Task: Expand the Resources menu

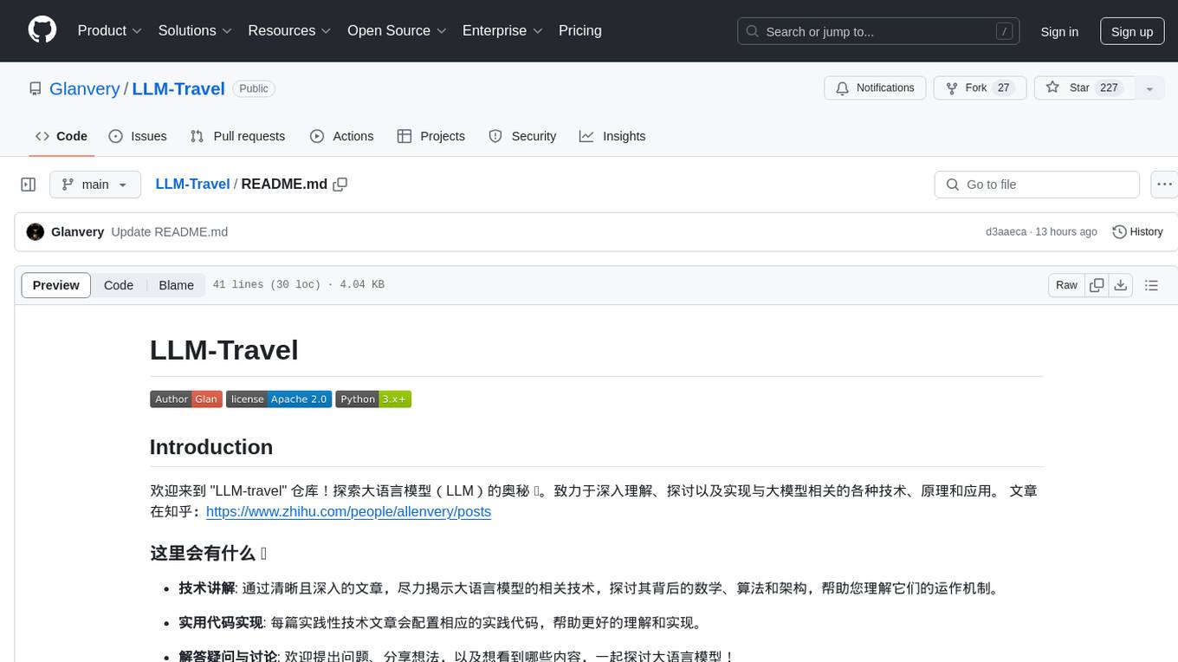Action: coord(289,30)
